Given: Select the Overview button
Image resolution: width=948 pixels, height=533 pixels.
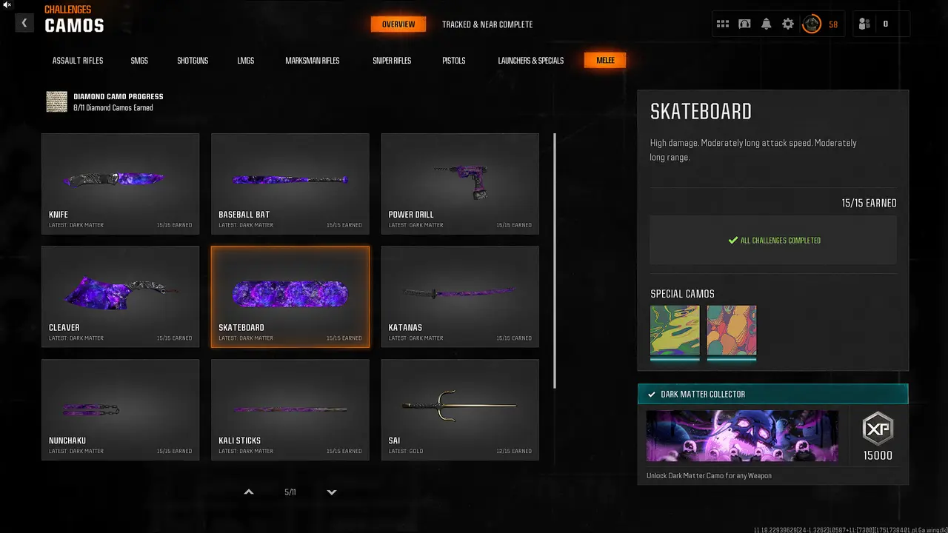Looking at the screenshot, I should point(398,24).
